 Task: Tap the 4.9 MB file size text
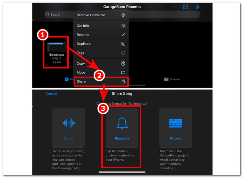click(57, 62)
